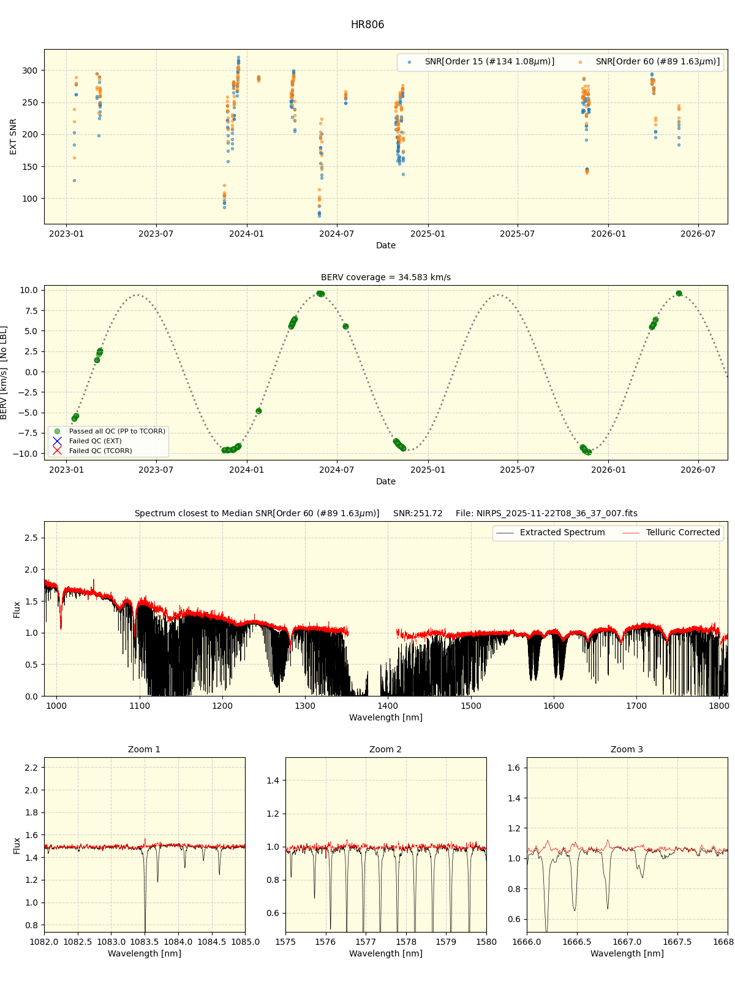Click the 'Extracted Spectrum' legend entry

(562, 533)
